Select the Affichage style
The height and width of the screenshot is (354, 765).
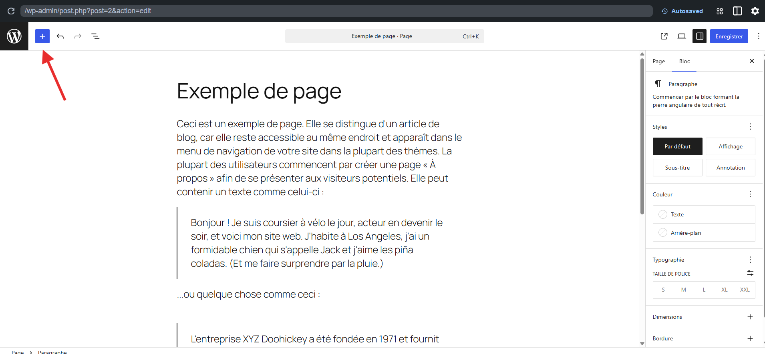(731, 146)
